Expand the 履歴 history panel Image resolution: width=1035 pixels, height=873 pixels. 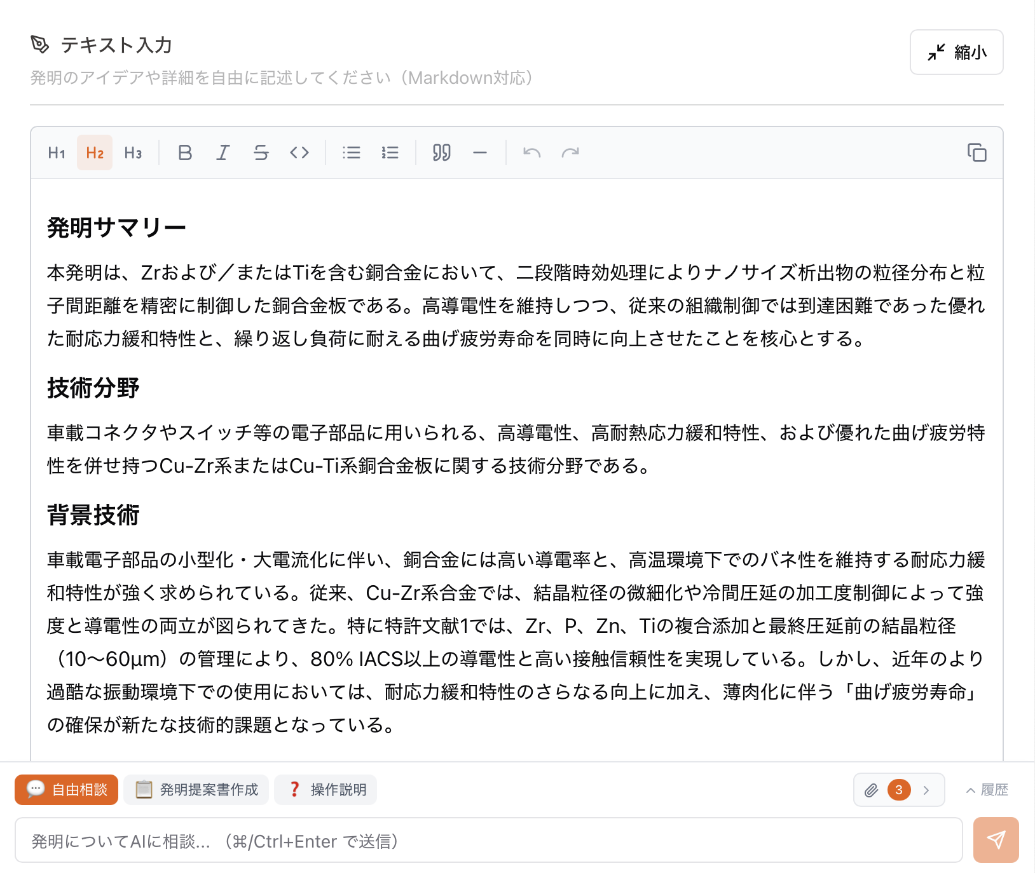pyautogui.click(x=987, y=790)
